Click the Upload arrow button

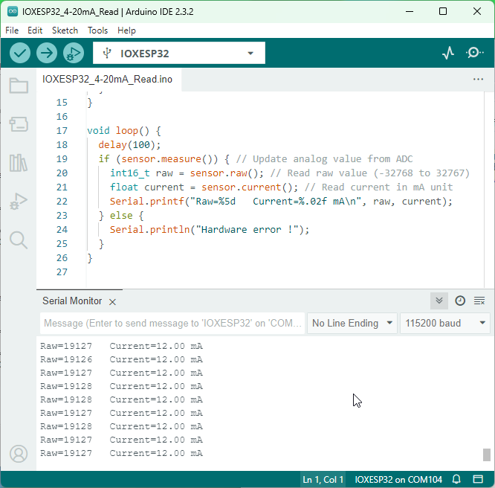click(x=47, y=53)
